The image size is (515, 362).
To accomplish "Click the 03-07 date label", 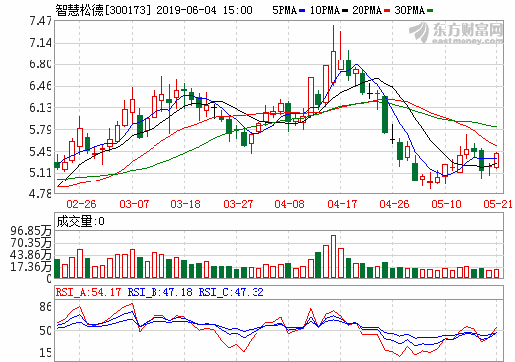I will [134, 204].
